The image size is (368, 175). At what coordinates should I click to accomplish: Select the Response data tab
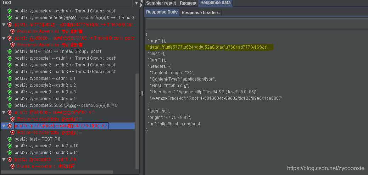click(216, 3)
